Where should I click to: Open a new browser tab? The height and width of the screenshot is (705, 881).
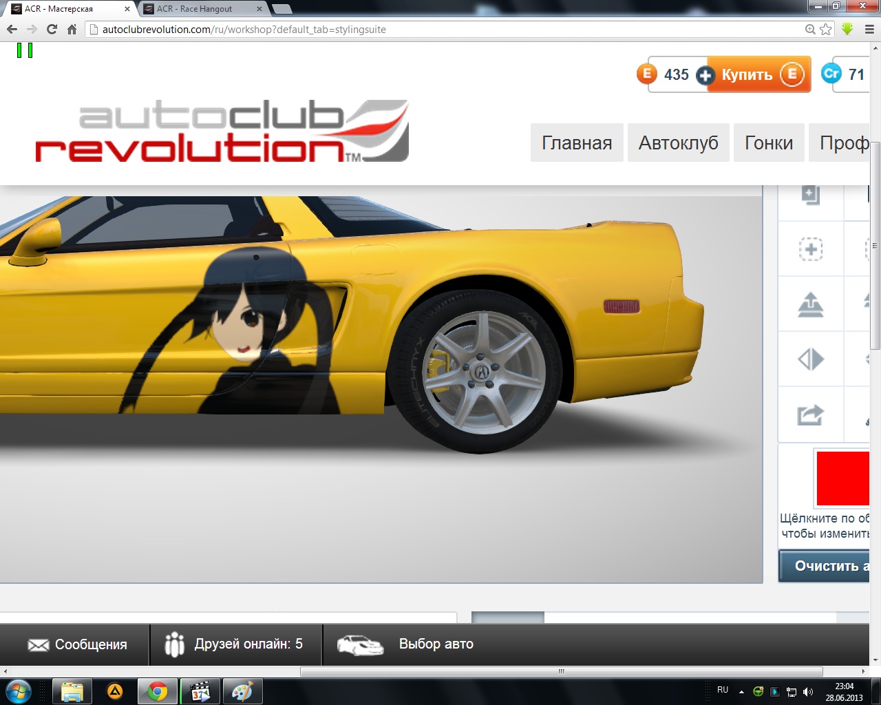282,9
